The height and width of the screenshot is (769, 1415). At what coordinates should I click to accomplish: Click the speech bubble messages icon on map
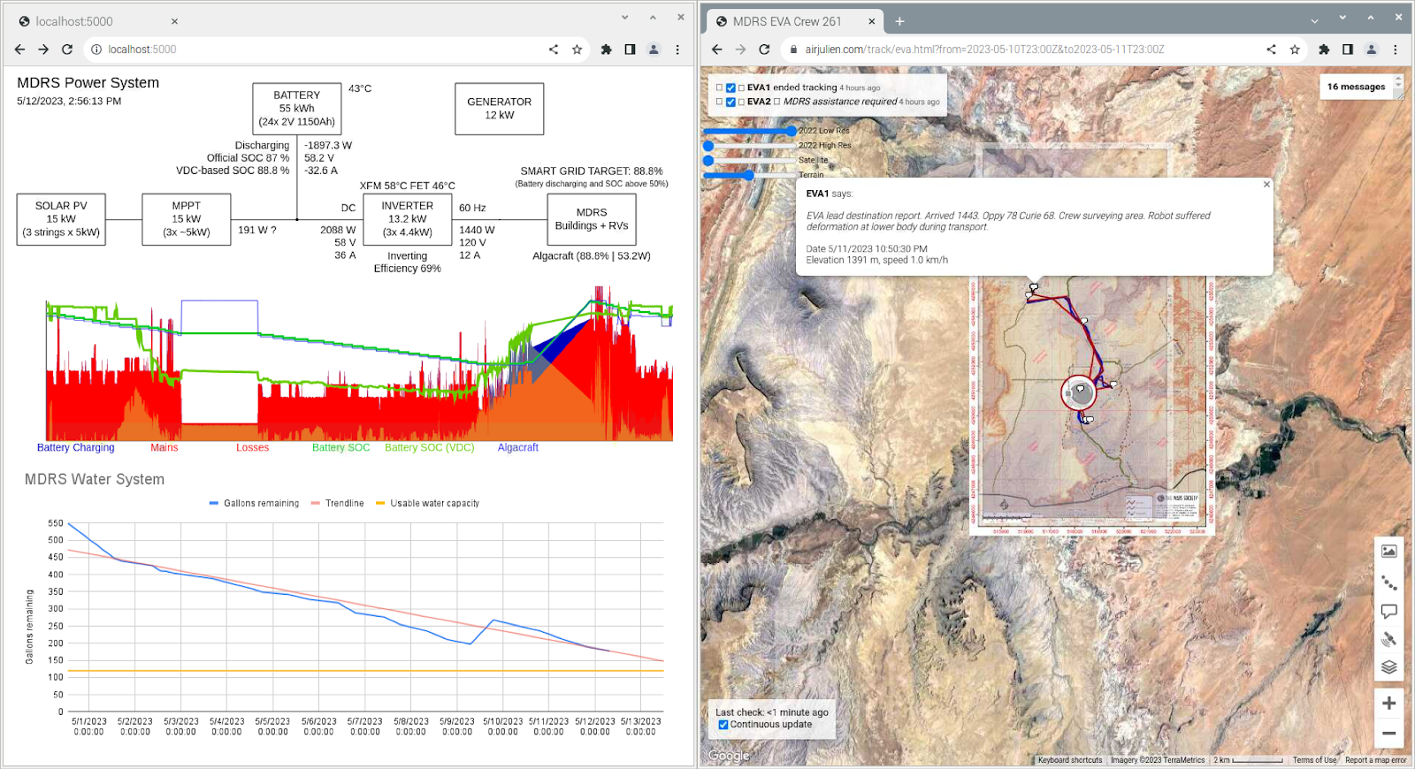1389,612
